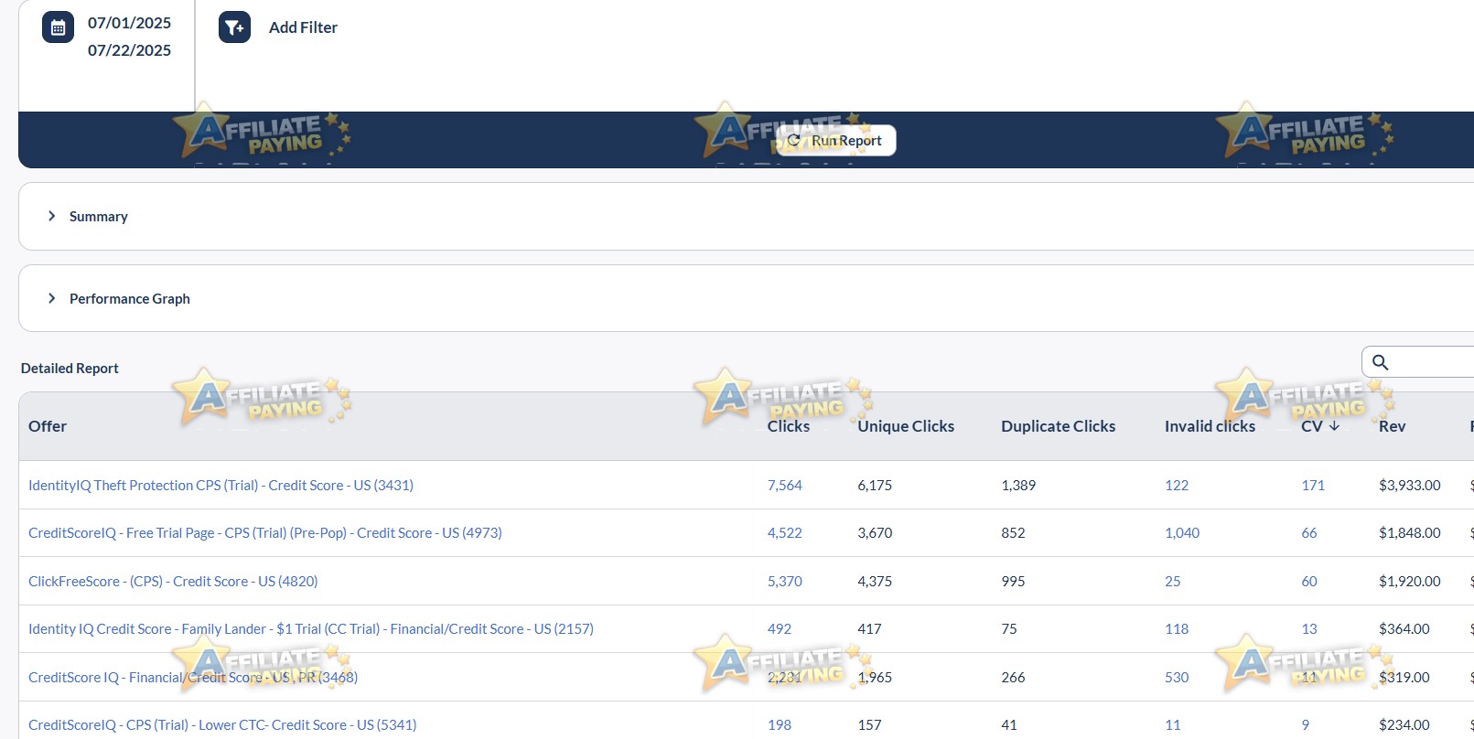Click the search magnifier icon

pos(1381,362)
